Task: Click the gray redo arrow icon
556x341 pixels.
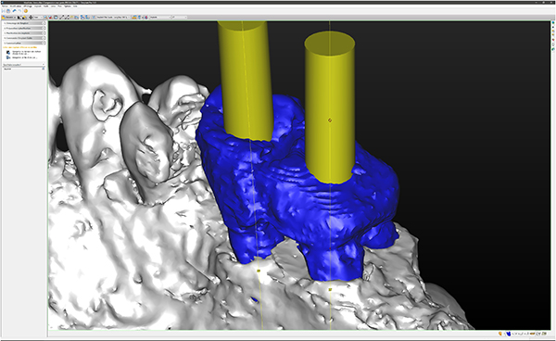Action: tap(19, 11)
